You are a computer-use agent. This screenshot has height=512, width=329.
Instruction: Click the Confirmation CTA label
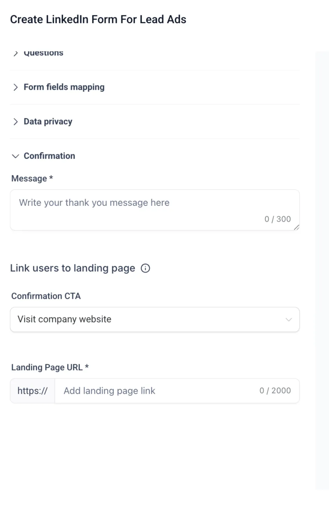pos(46,296)
